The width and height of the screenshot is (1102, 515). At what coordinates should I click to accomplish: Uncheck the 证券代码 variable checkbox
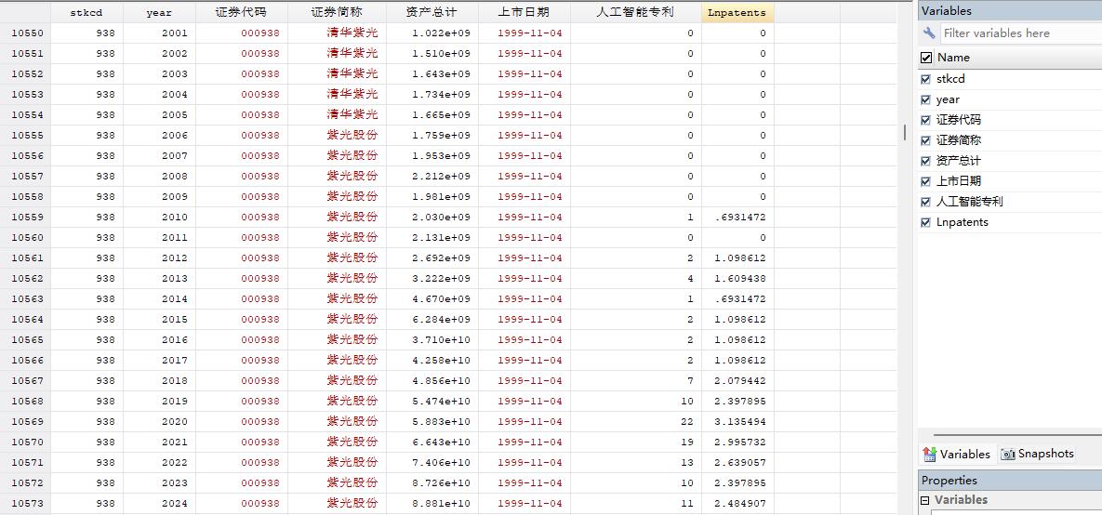925,120
